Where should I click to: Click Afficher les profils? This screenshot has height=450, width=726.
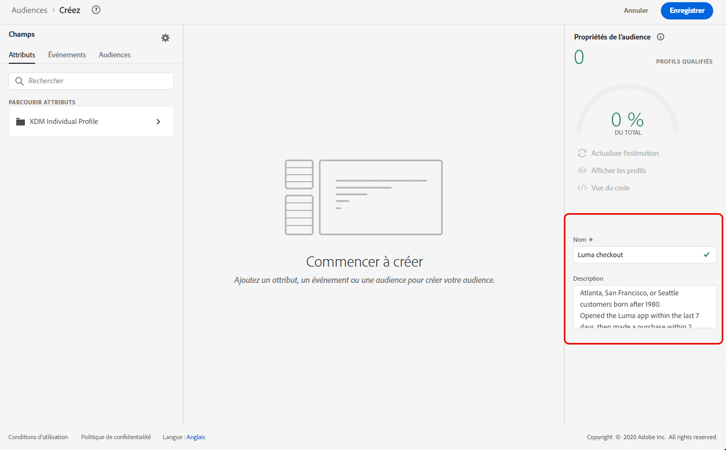click(618, 170)
